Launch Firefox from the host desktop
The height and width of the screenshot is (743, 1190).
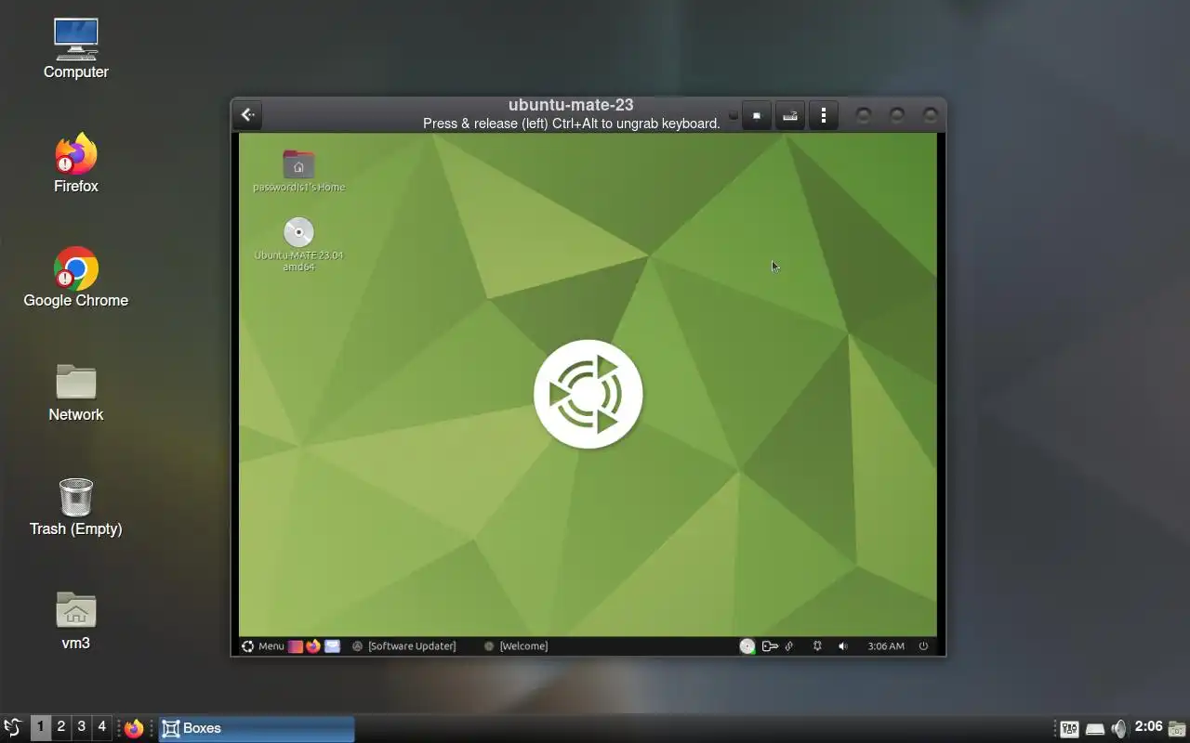point(76,163)
